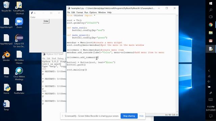Viewport: 216px width, 121px height.
Task: Open the Gmail taskbar icon
Action: coord(211,41)
